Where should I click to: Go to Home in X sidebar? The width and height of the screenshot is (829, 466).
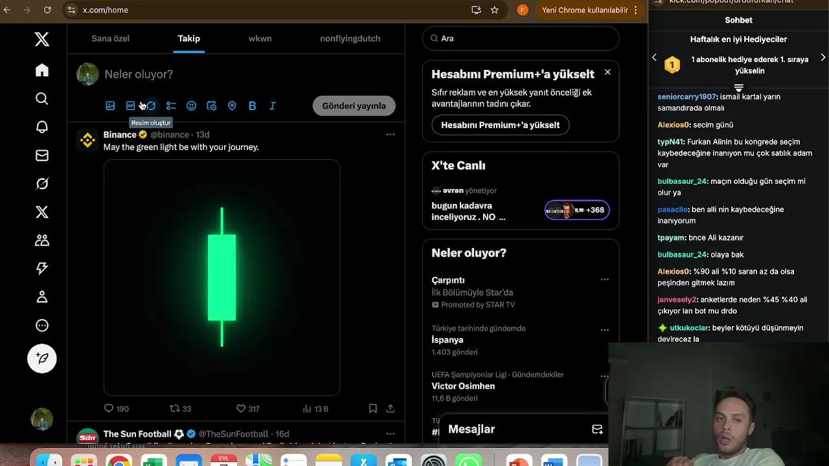(42, 70)
